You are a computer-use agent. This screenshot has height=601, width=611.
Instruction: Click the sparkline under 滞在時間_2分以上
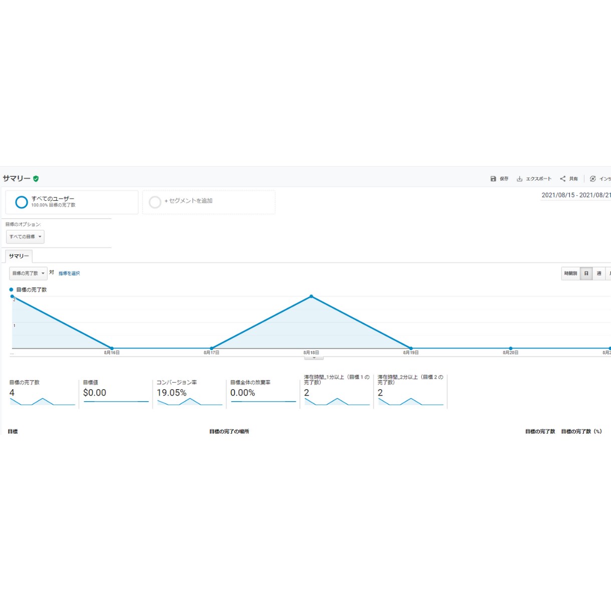411,402
